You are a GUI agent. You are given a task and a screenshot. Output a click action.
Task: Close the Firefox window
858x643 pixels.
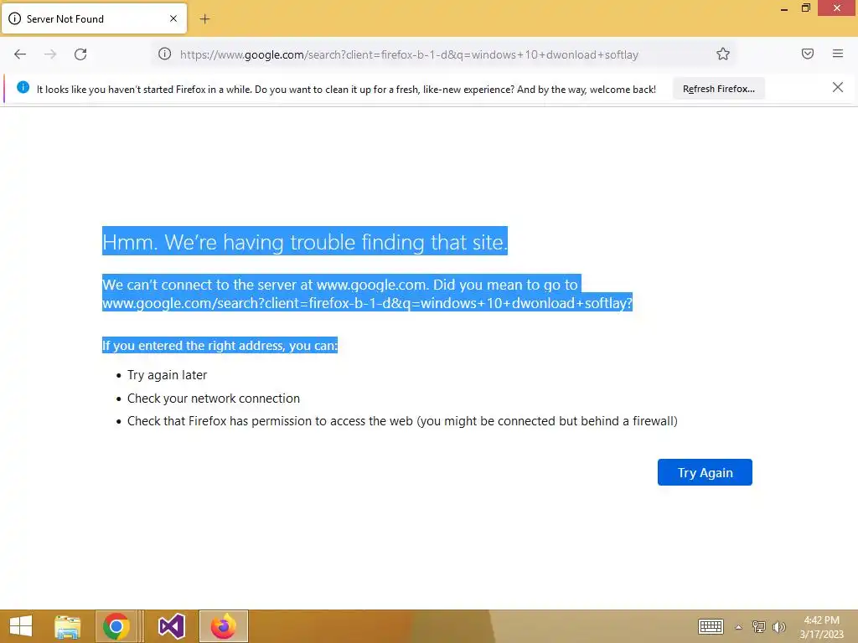point(837,8)
